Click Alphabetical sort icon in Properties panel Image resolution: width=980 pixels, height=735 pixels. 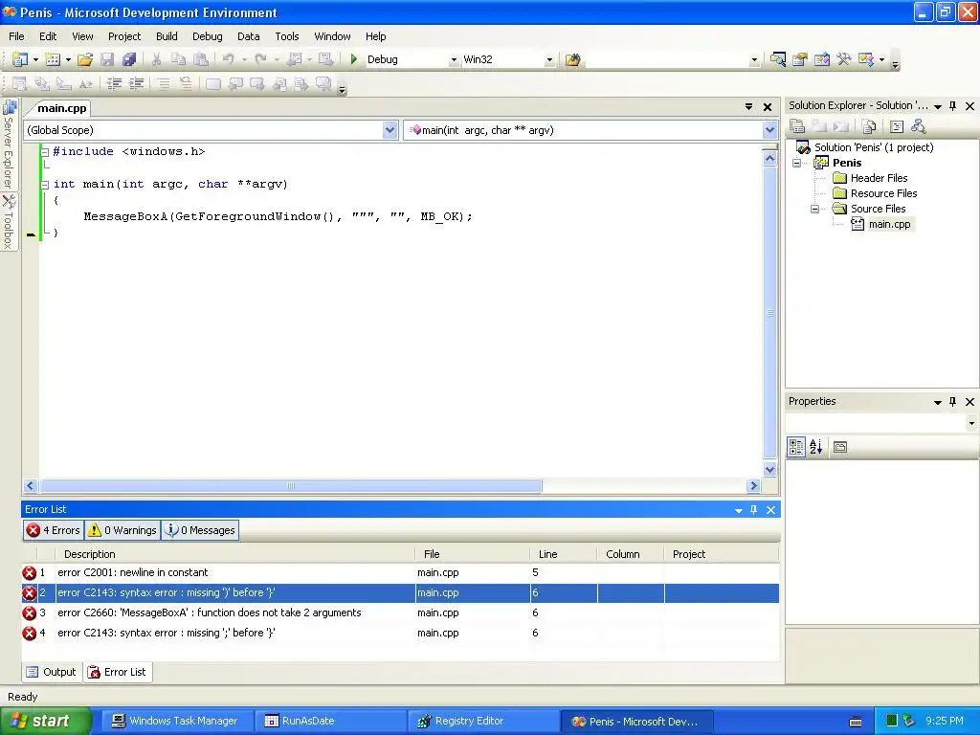point(816,447)
